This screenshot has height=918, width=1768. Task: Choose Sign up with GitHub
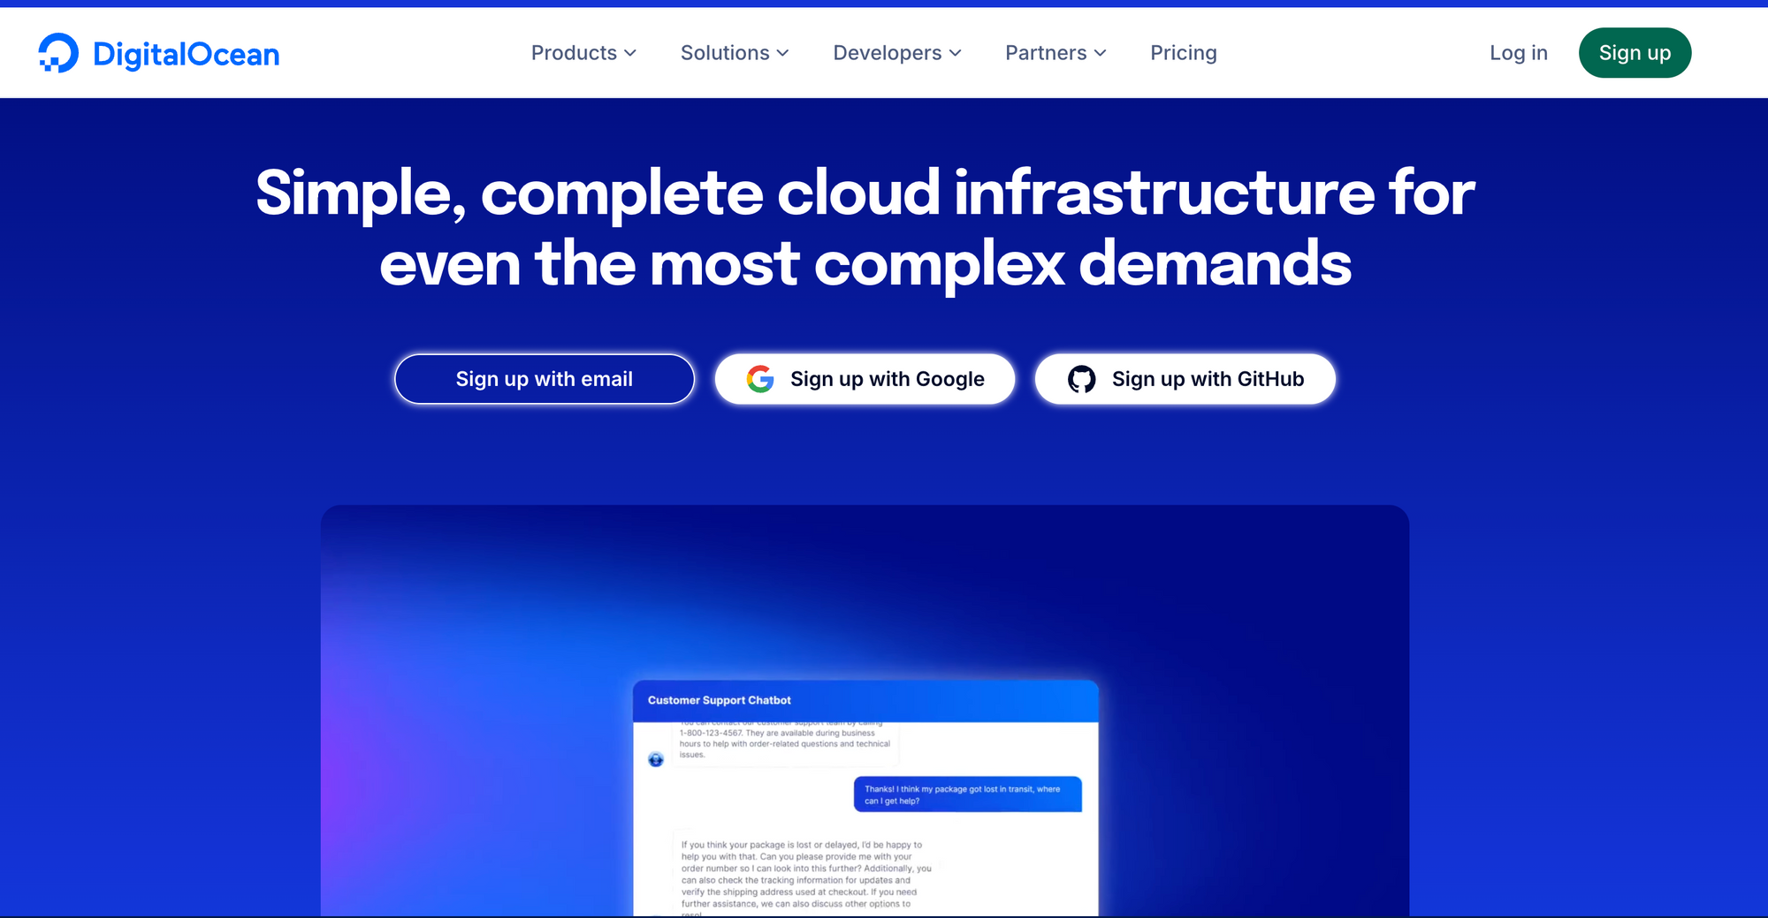[x=1185, y=379]
